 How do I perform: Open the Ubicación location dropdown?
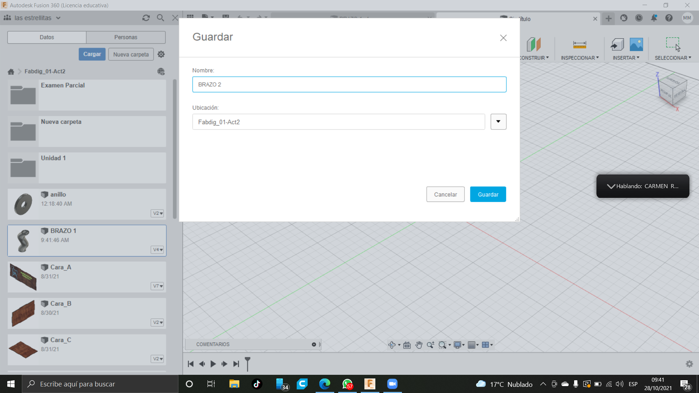498,122
